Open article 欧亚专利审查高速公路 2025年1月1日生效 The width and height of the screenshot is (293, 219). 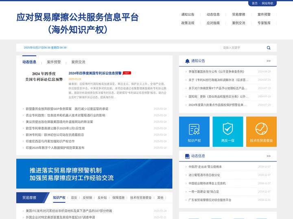(55, 128)
